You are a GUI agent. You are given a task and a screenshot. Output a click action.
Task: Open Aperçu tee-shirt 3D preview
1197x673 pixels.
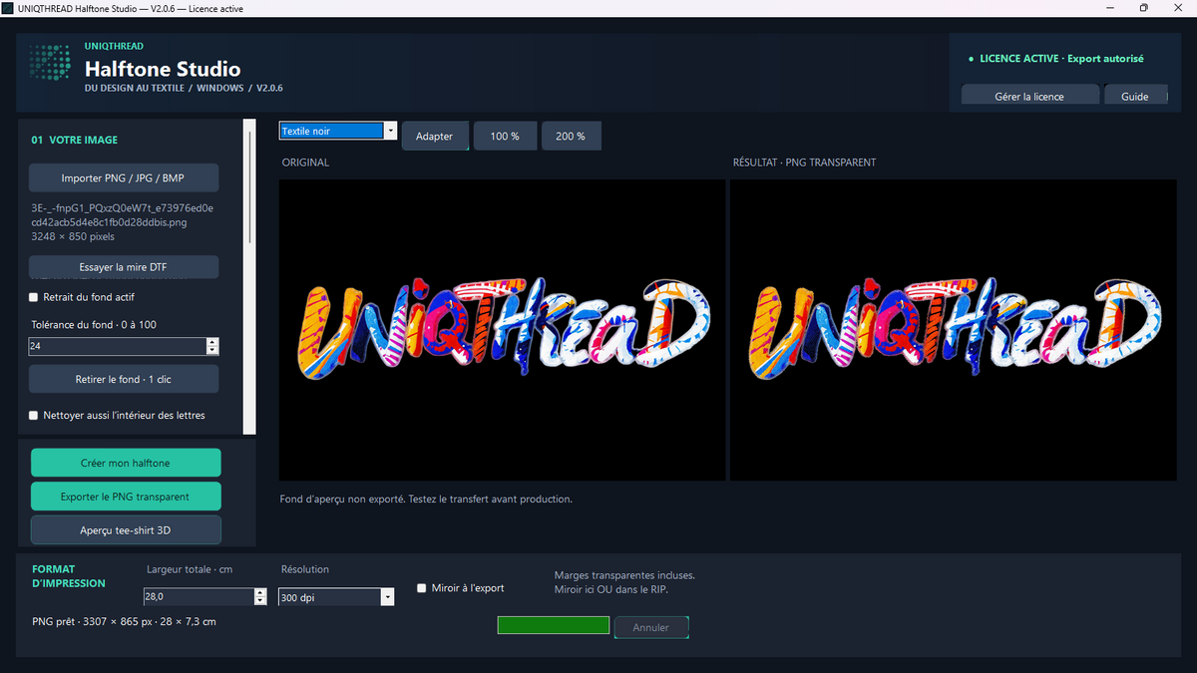click(126, 530)
